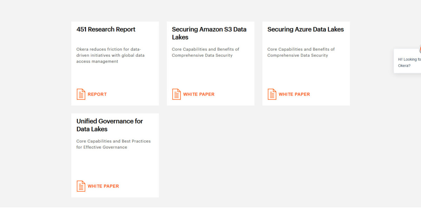
Task: Click the document icon on Amazon S3 card
Action: pyautogui.click(x=176, y=94)
